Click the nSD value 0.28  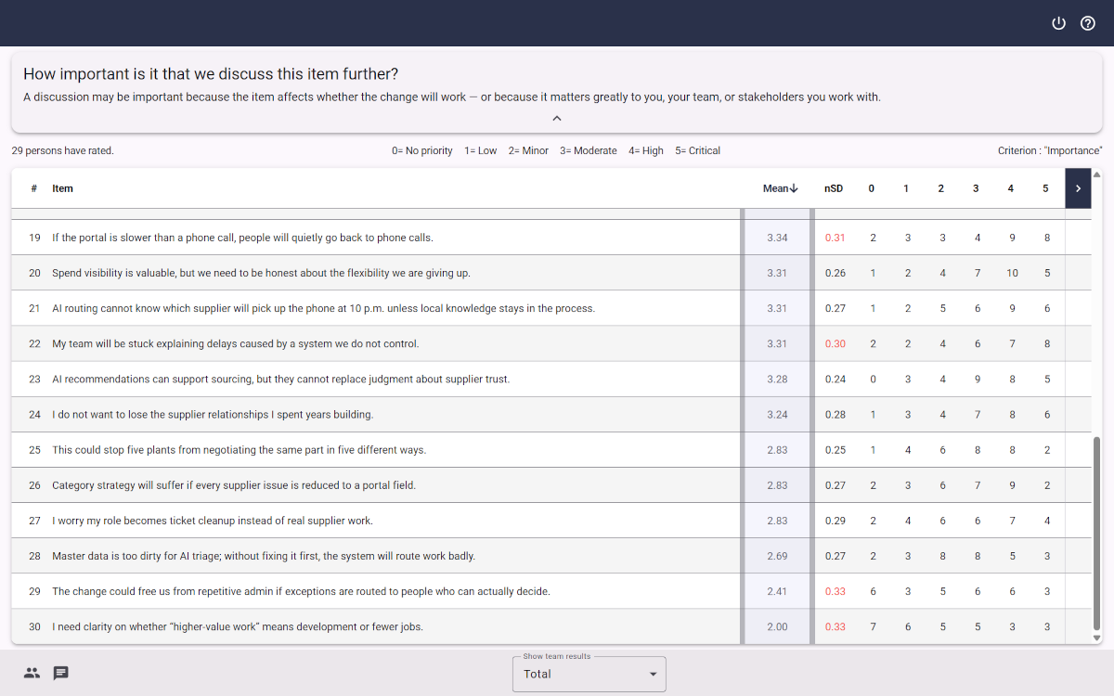click(x=835, y=415)
